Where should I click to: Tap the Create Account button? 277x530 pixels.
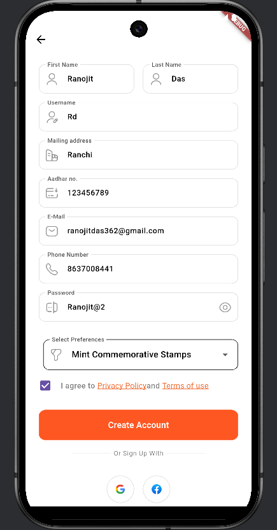[x=139, y=425]
